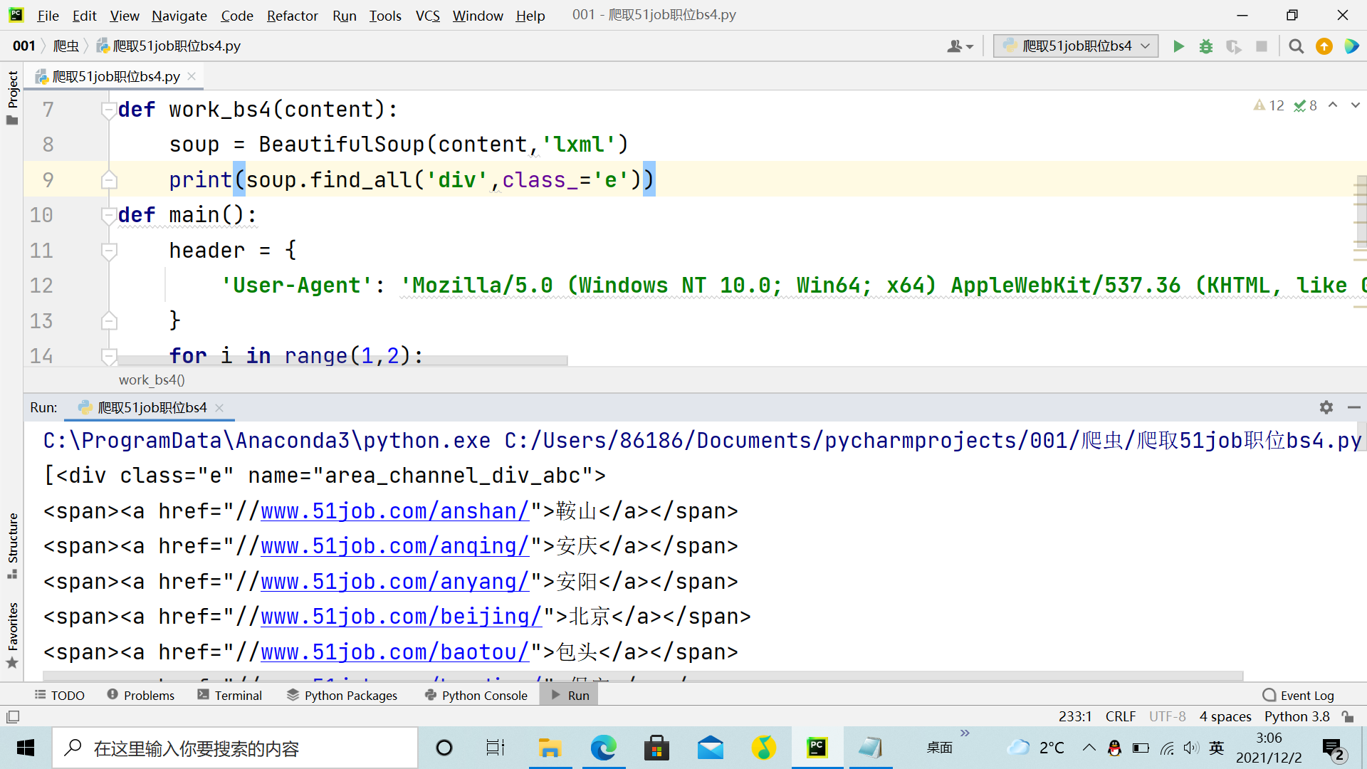Hide the Run tool window with minus icon
The width and height of the screenshot is (1367, 769).
[1354, 407]
